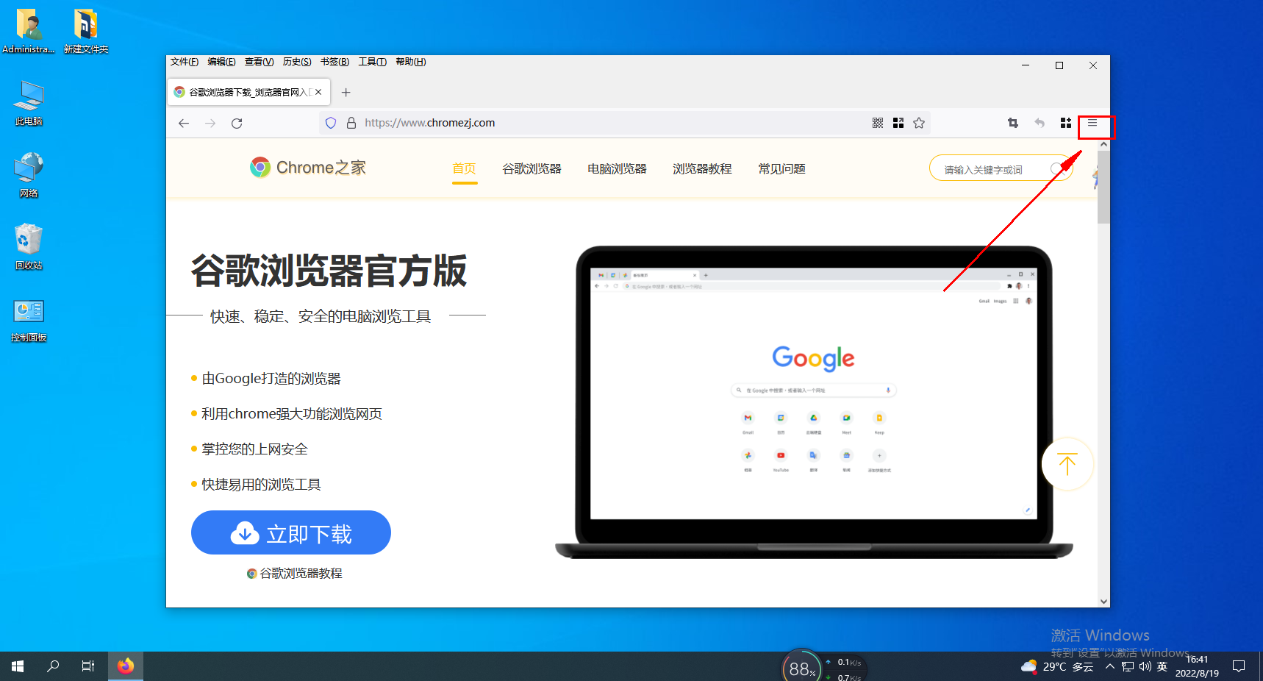Click the extensions grid icon in toolbar

(x=1066, y=123)
